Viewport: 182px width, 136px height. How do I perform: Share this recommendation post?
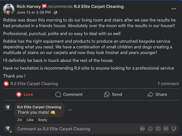click(x=157, y=94)
